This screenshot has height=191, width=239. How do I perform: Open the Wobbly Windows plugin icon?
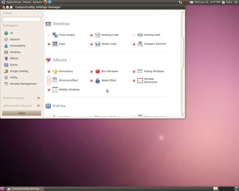(55, 90)
